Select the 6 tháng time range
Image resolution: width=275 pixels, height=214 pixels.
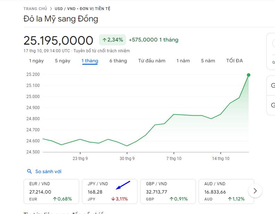[118, 61]
